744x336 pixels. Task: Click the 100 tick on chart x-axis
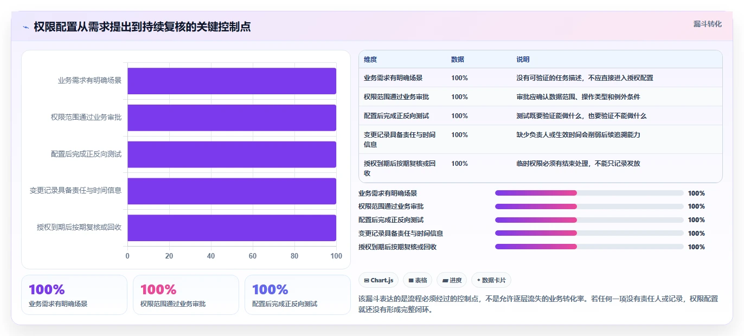pyautogui.click(x=336, y=256)
